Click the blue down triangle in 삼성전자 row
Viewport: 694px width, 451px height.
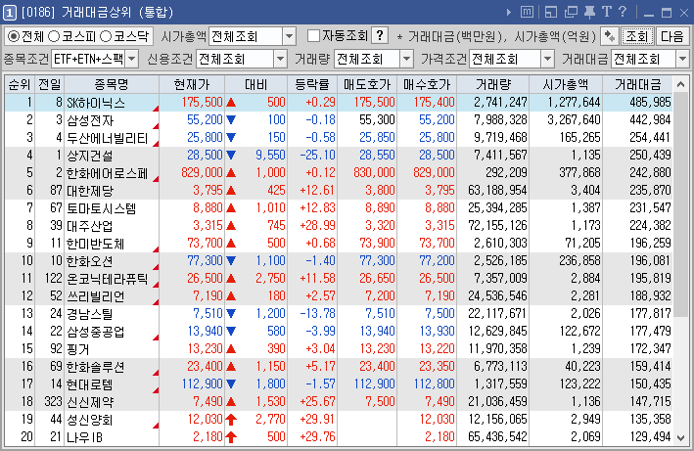pos(231,119)
